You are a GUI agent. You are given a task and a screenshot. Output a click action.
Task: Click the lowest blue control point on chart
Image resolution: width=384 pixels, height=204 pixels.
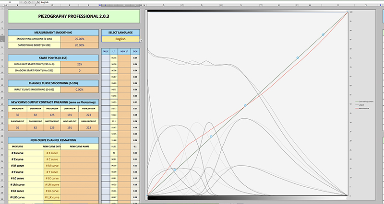click(175, 170)
